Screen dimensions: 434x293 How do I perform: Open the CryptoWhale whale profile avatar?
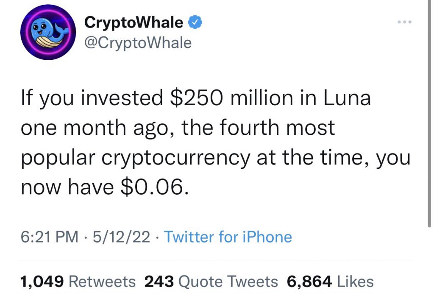coord(48,32)
